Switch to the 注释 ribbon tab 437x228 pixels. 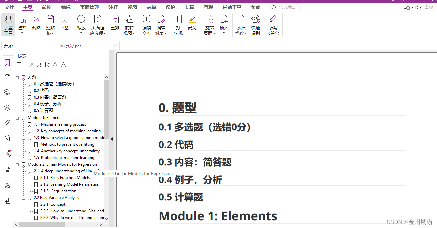click(x=113, y=7)
